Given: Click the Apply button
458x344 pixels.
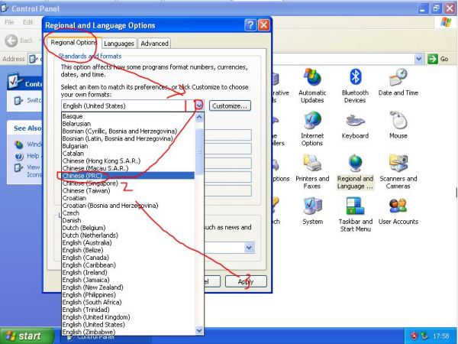Looking at the screenshot, I should pos(246,281).
